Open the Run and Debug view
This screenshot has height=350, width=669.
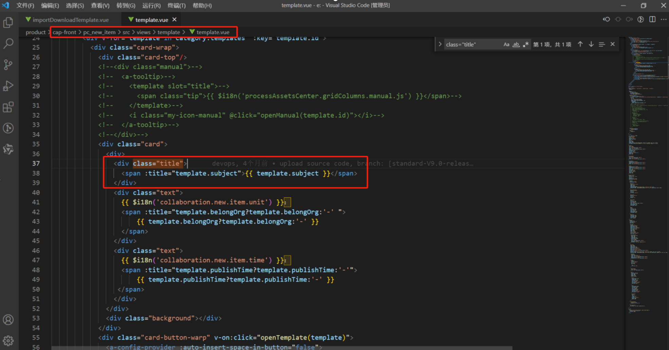click(8, 86)
